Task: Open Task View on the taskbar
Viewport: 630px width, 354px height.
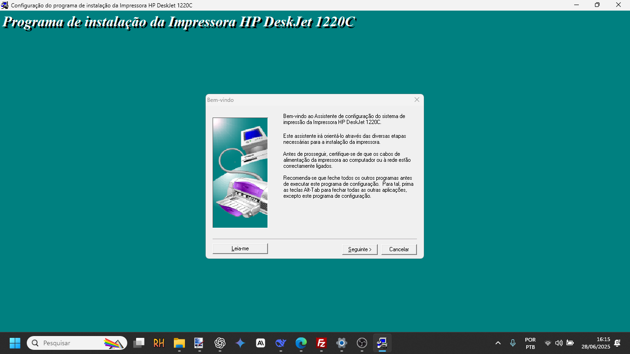Action: pos(139,343)
